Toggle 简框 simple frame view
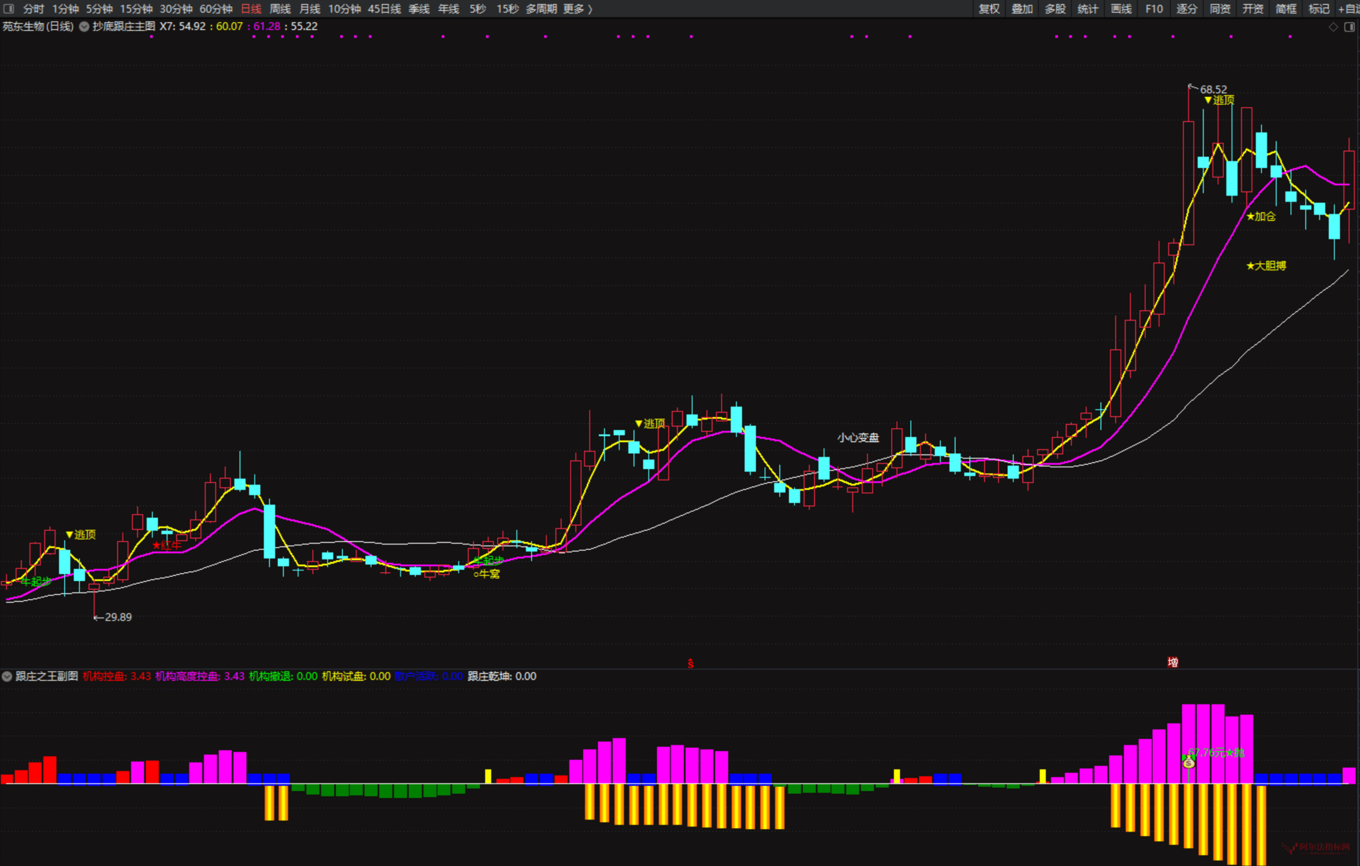Viewport: 1360px width, 866px height. tap(1286, 9)
